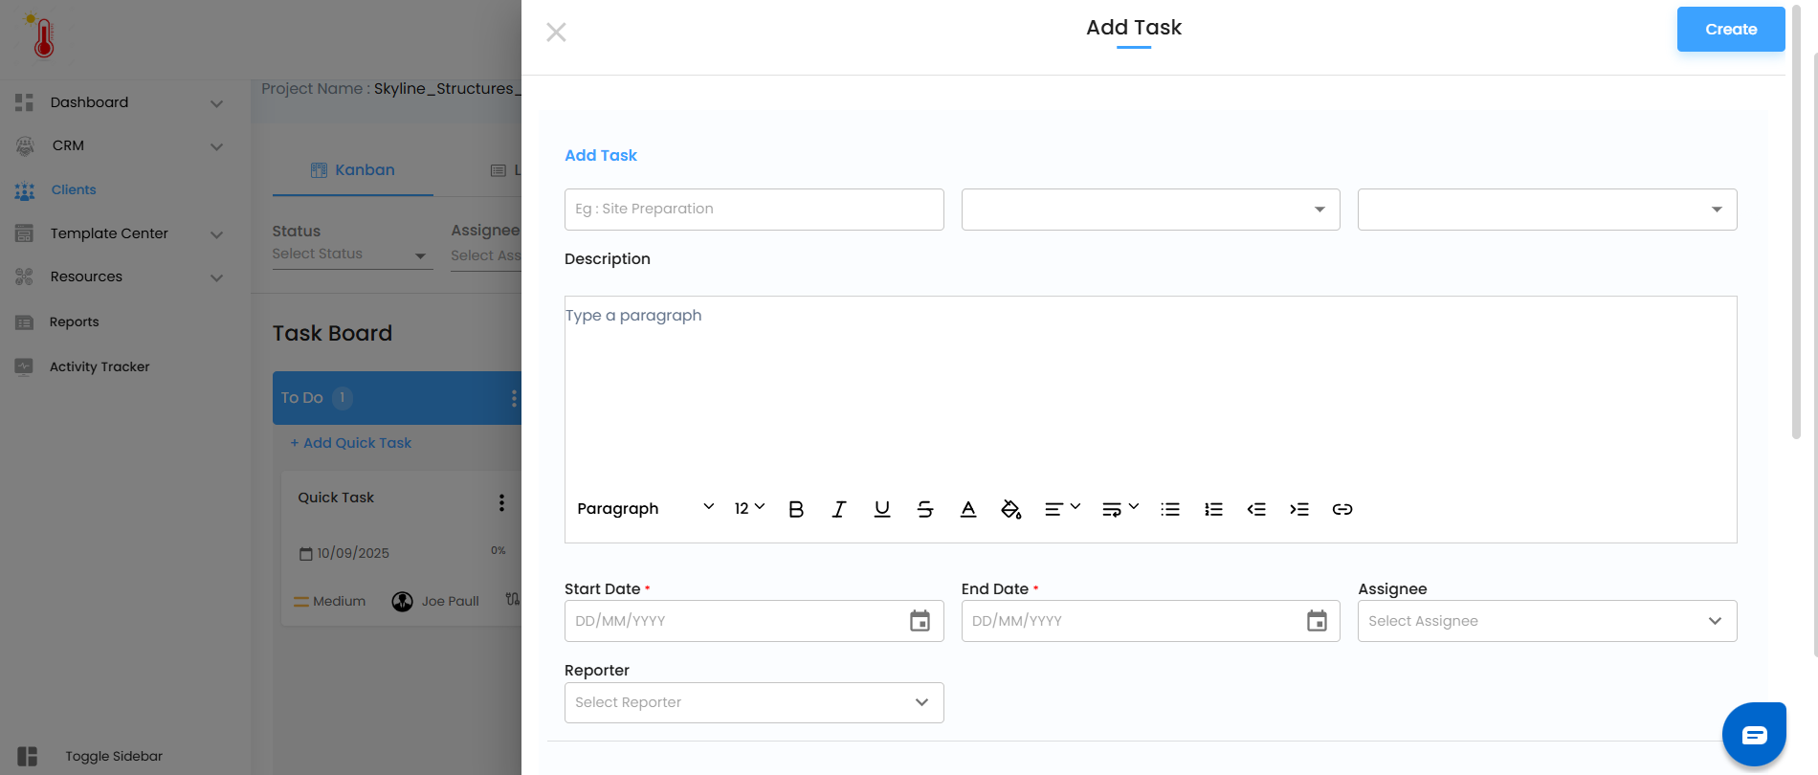Image resolution: width=1818 pixels, height=775 pixels.
Task: Apply strikethrough to description text
Action: [925, 509]
